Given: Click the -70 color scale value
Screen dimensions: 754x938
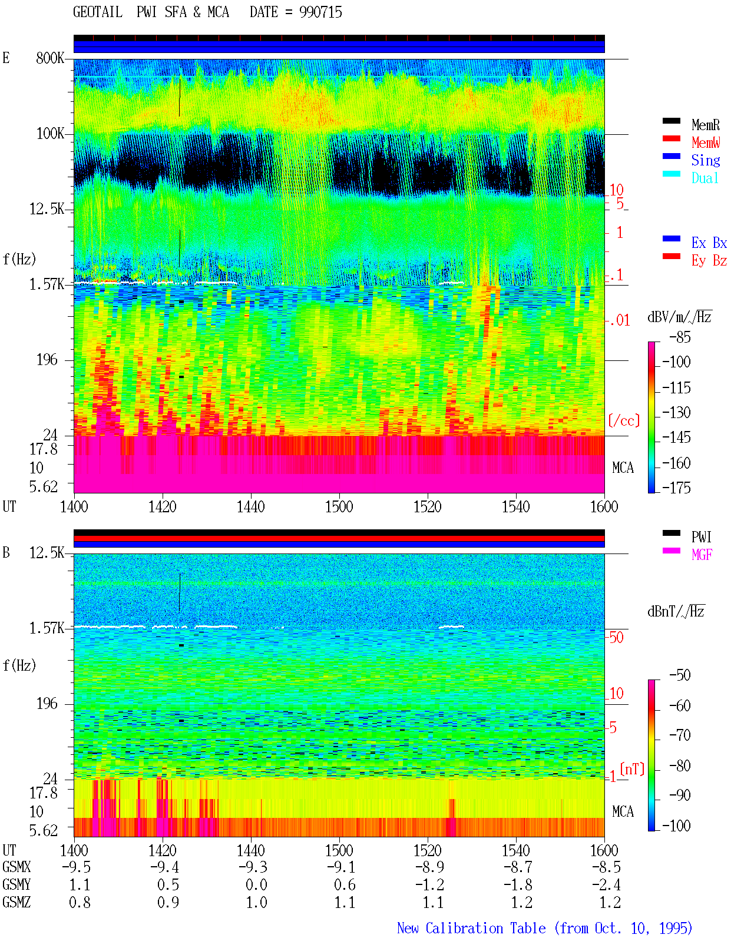Looking at the screenshot, I should click(680, 735).
